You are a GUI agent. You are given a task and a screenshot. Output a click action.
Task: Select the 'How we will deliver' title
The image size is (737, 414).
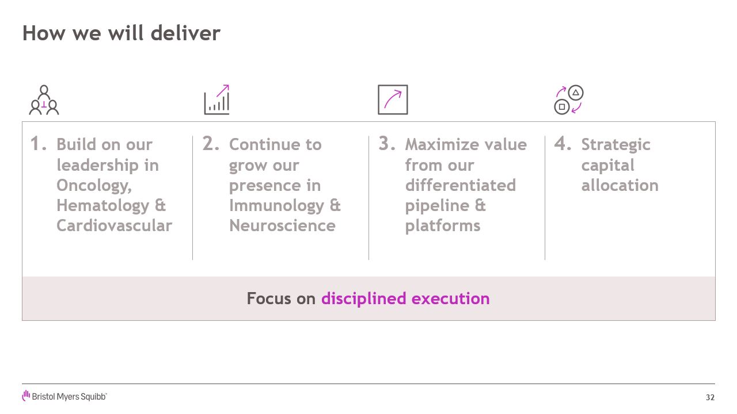(x=121, y=33)
